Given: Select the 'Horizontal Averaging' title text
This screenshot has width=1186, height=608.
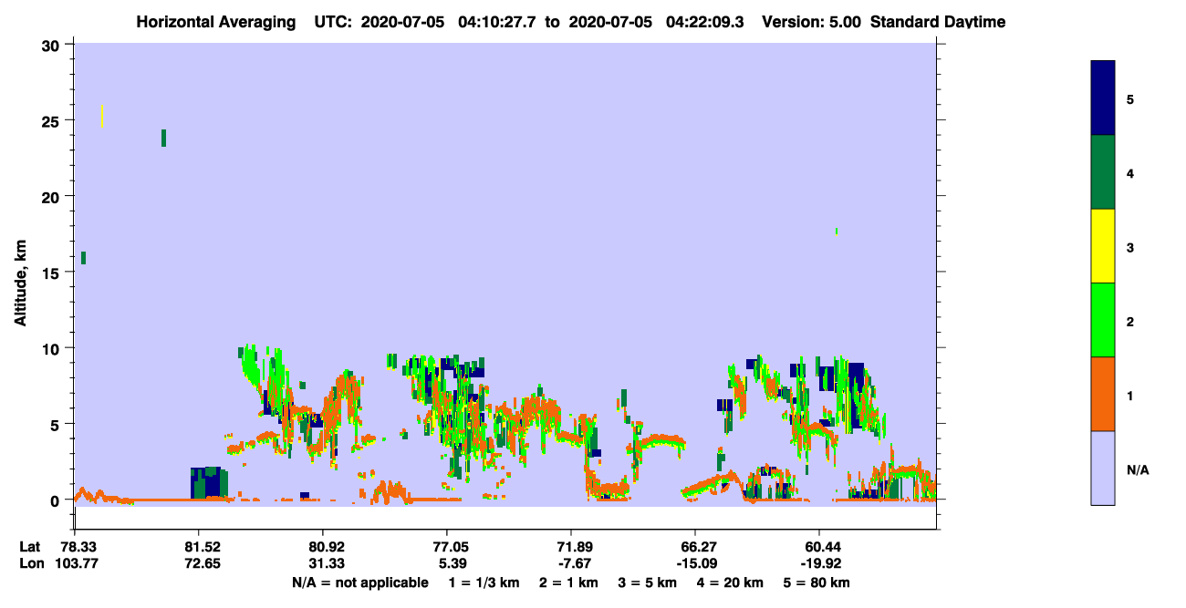Looking at the screenshot, I should [217, 21].
